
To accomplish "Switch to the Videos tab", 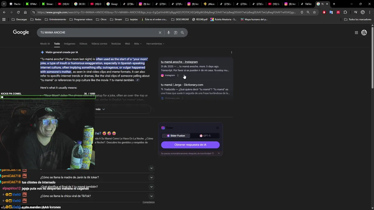I will pyautogui.click(x=83, y=44).
